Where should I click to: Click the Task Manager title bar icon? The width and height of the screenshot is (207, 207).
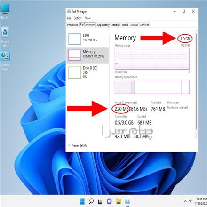point(69,11)
